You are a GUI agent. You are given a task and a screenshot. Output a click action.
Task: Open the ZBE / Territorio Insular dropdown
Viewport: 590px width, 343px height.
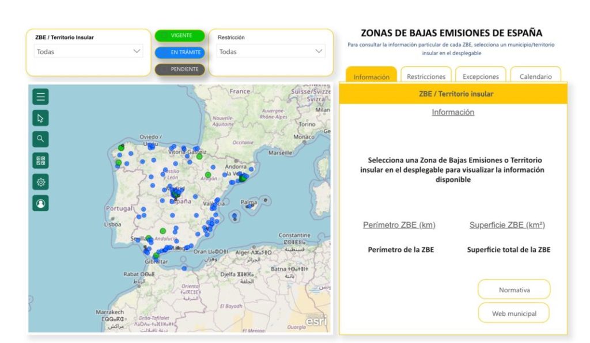click(x=88, y=51)
